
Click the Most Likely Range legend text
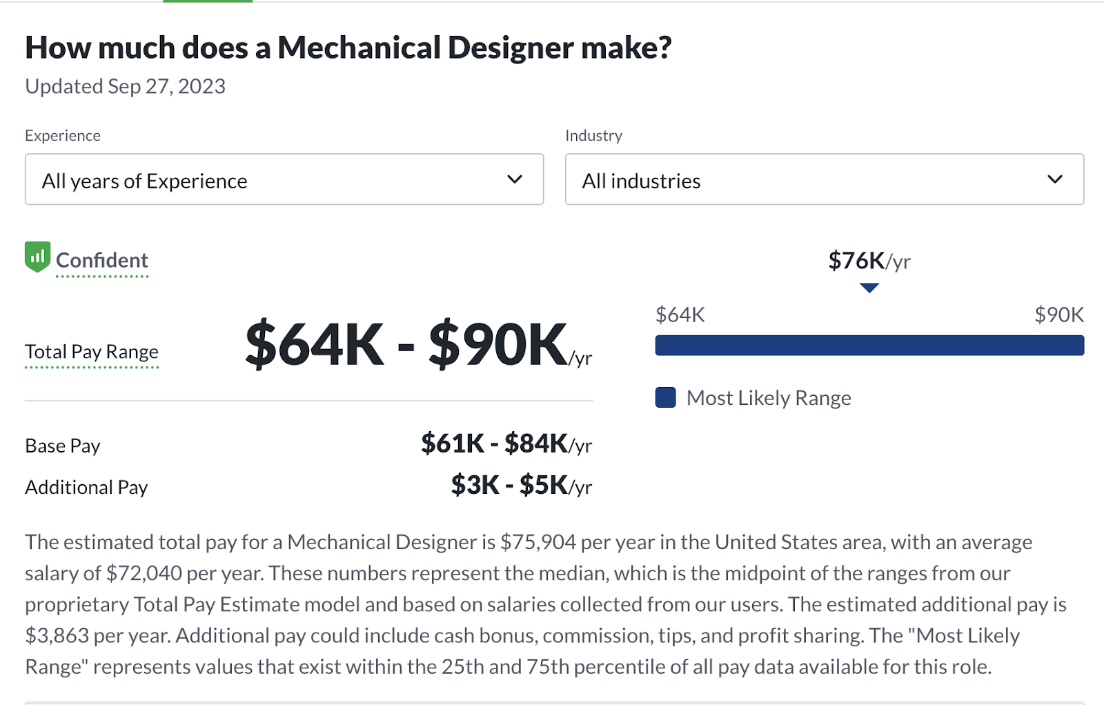tap(769, 398)
